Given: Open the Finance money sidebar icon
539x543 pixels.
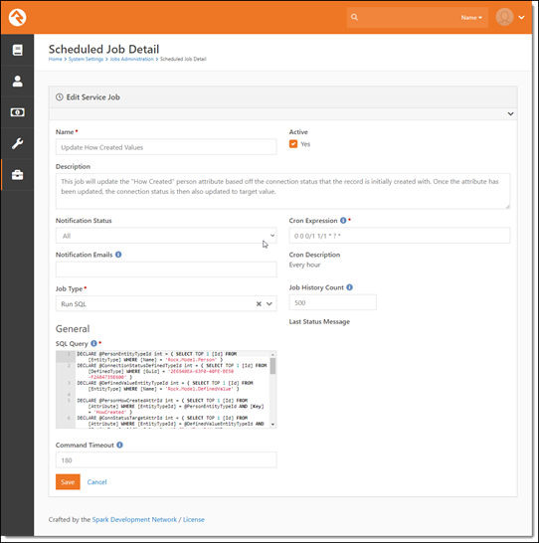Looking at the screenshot, I should click(17, 112).
